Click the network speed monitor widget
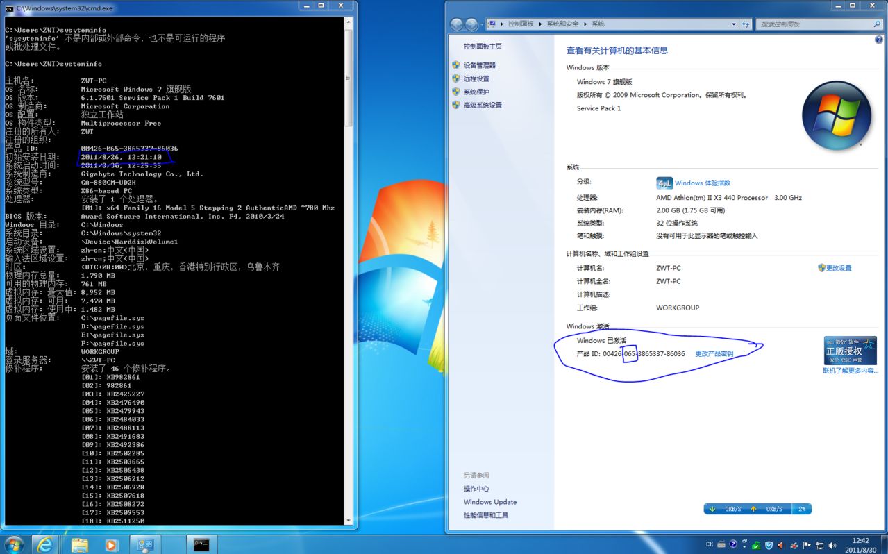This screenshot has width=888, height=554. [757, 509]
